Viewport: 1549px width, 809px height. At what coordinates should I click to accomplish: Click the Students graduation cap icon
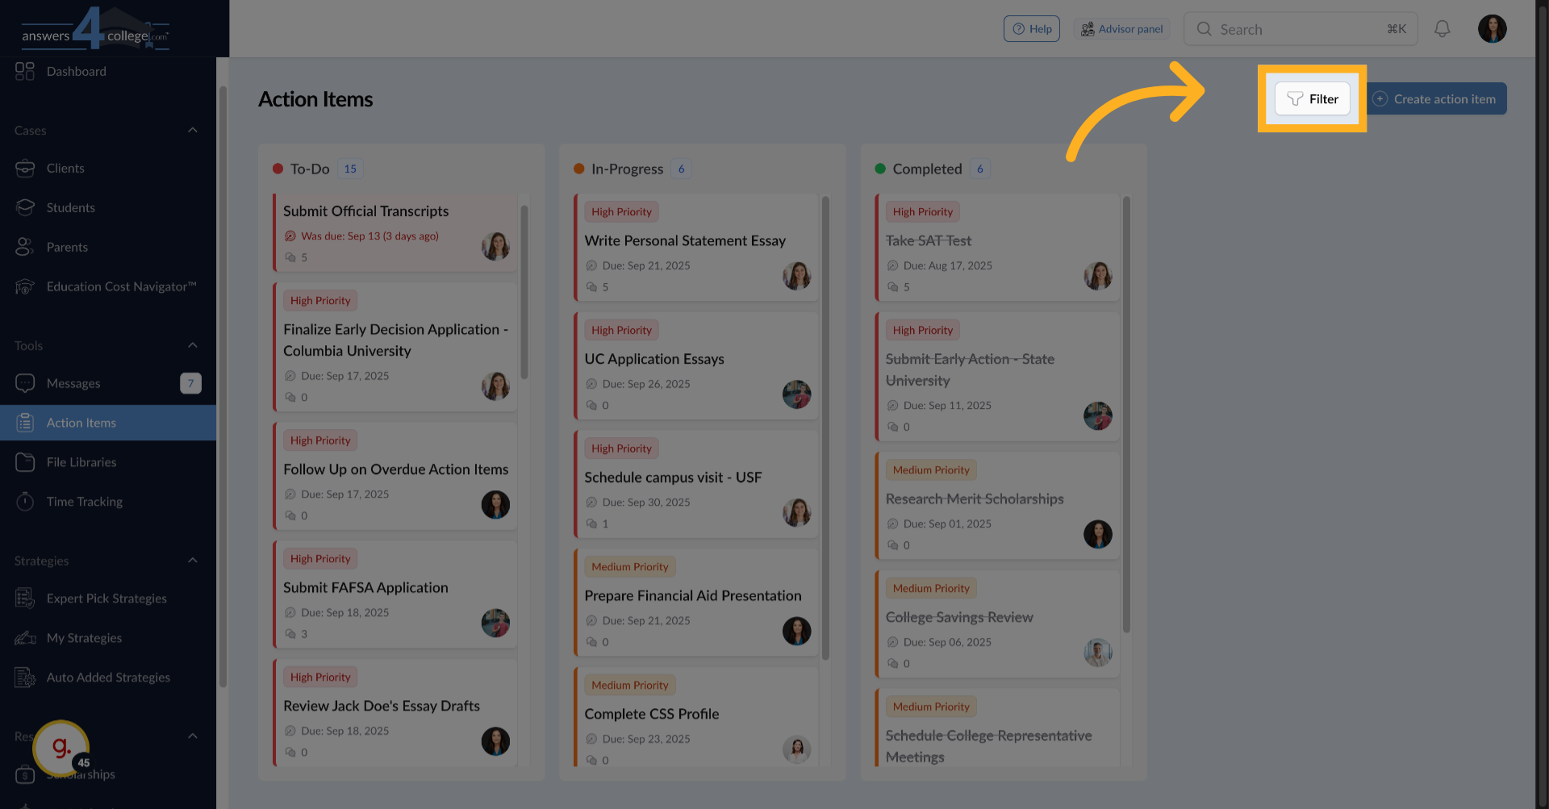(x=25, y=208)
